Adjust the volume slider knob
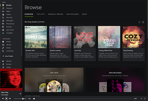This screenshot has height=101, width=148. 23,99
